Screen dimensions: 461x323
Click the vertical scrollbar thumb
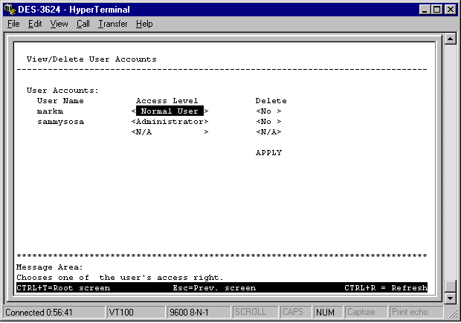click(x=449, y=286)
